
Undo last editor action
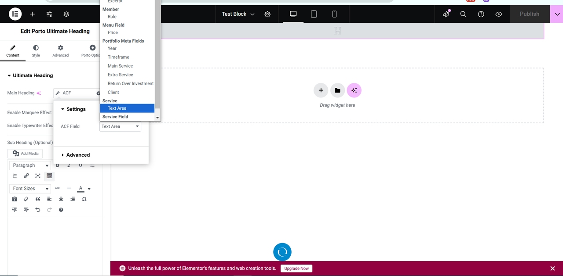(38, 210)
